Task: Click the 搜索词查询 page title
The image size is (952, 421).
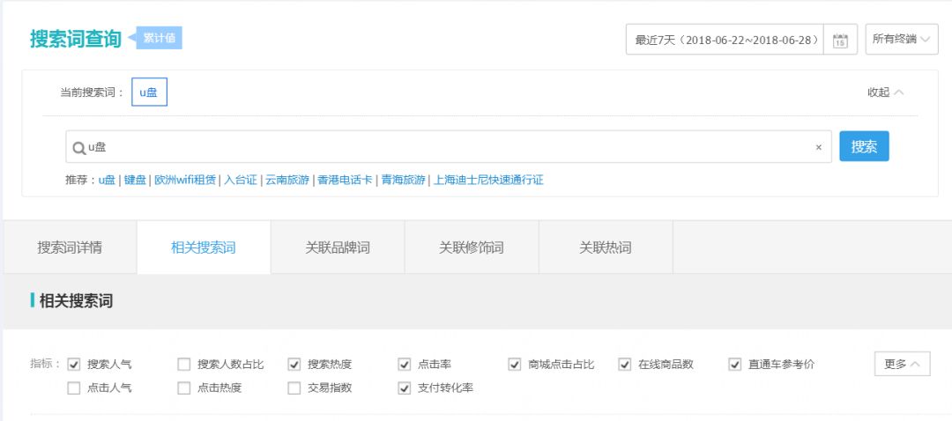Action: [76, 39]
